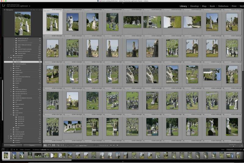
Task: Open the Slideshow module
Action: point(223,6)
